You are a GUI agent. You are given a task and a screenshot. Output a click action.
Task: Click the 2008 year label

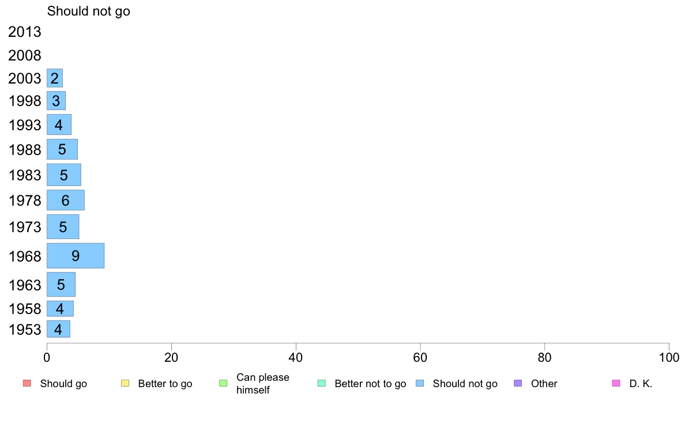[x=24, y=55]
